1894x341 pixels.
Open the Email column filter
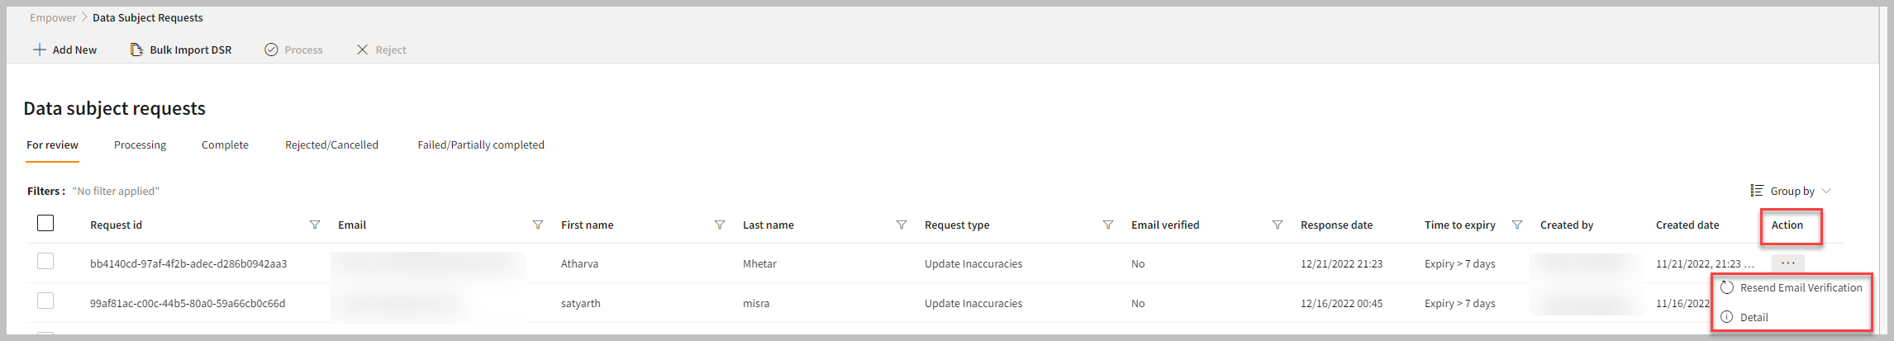click(538, 225)
